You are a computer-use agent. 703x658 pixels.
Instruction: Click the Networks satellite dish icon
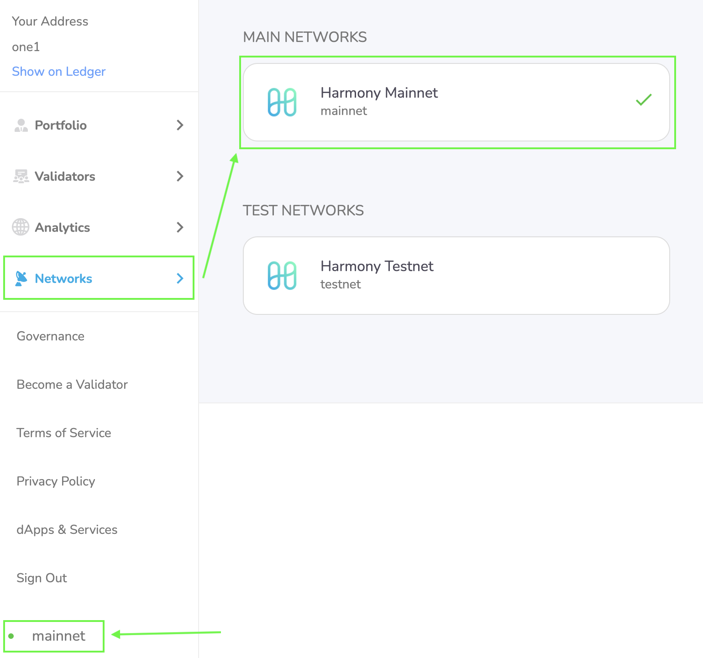coord(21,278)
